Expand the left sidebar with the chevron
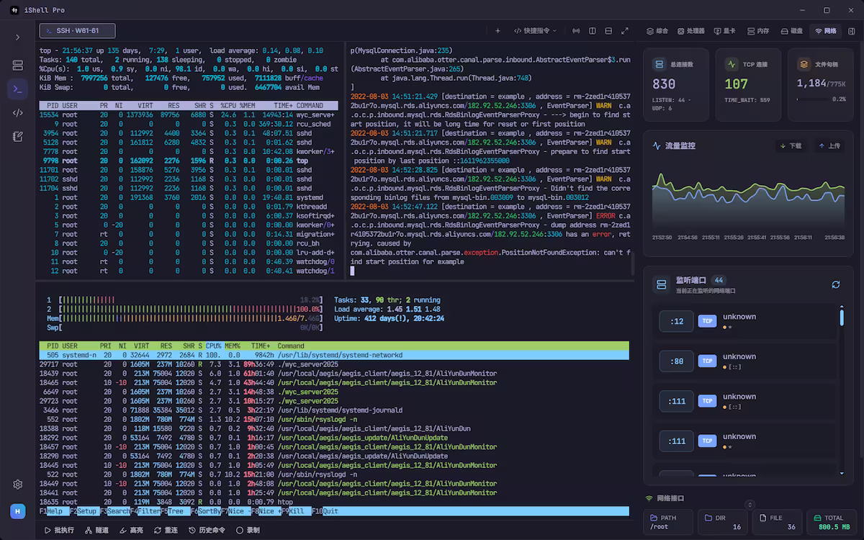Screen dimensions: 864x540 [18, 37]
